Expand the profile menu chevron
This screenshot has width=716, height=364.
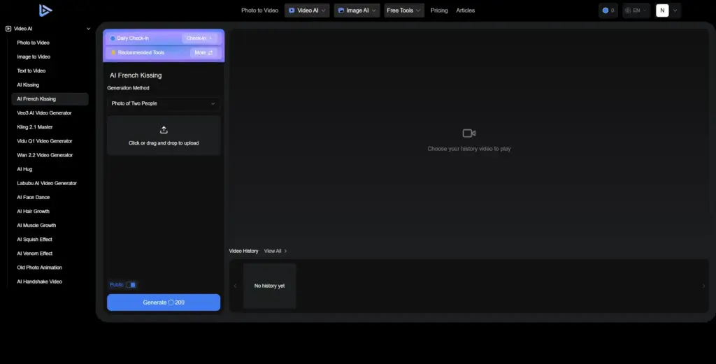point(675,10)
